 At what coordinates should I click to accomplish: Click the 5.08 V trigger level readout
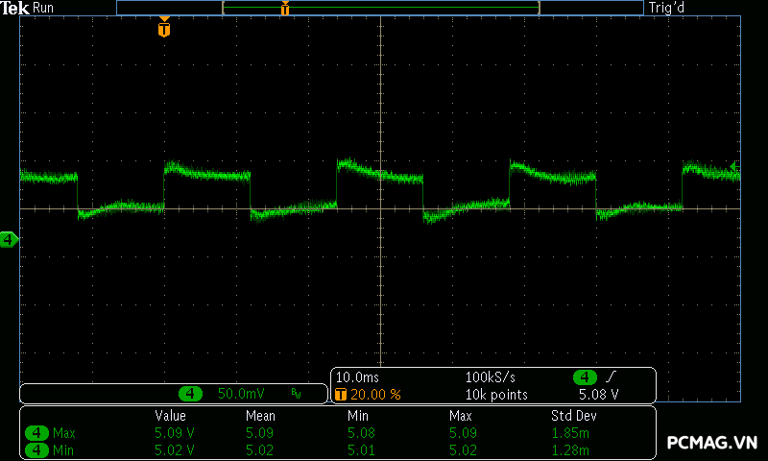[598, 395]
